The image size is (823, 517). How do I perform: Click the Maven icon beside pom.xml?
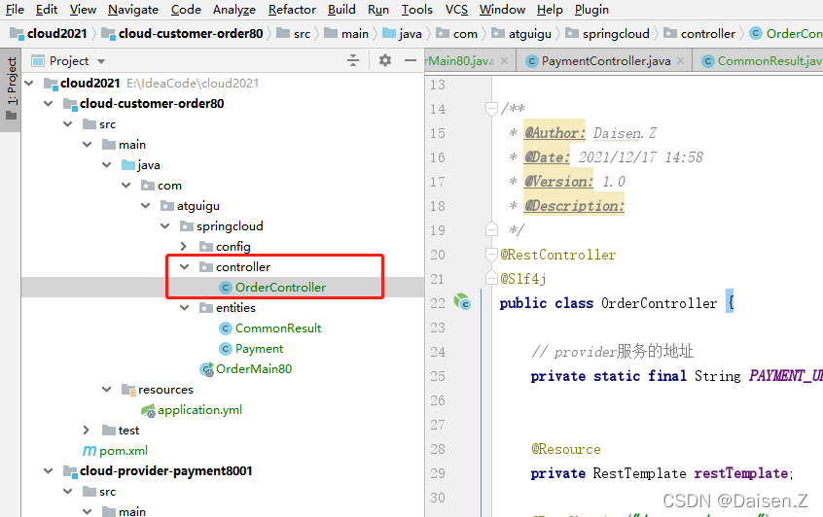click(x=89, y=451)
